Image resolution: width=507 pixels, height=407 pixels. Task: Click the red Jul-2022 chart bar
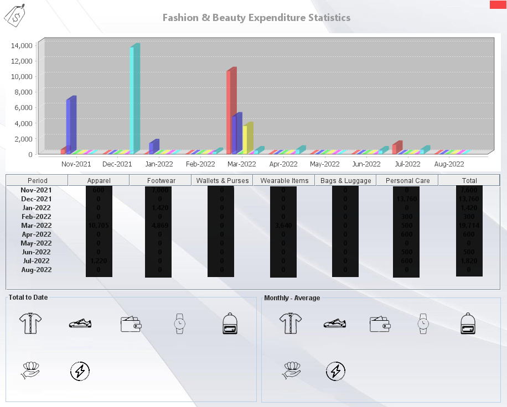point(397,147)
